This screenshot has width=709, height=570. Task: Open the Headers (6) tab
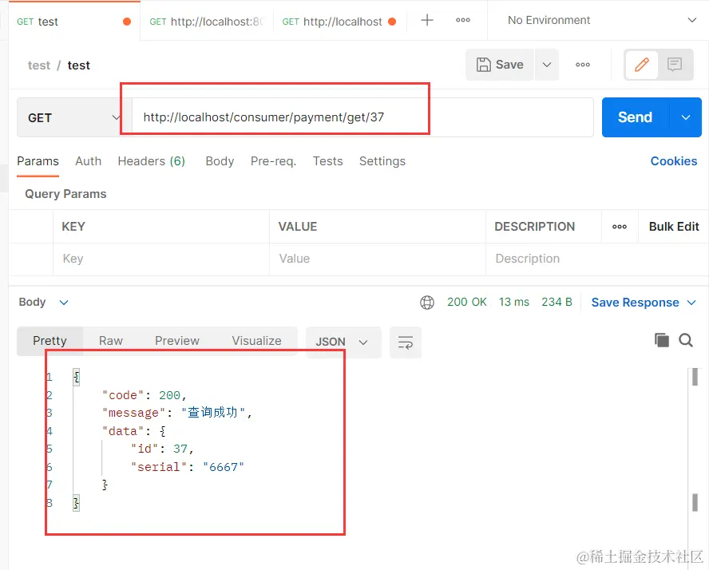[x=152, y=161]
